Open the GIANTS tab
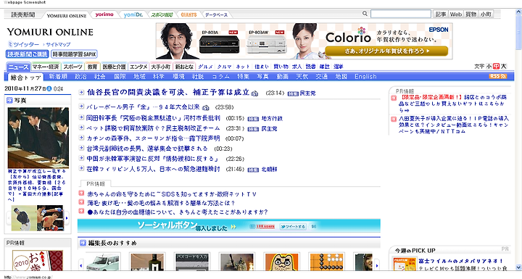This screenshot has width=522, height=279. pos(188,14)
